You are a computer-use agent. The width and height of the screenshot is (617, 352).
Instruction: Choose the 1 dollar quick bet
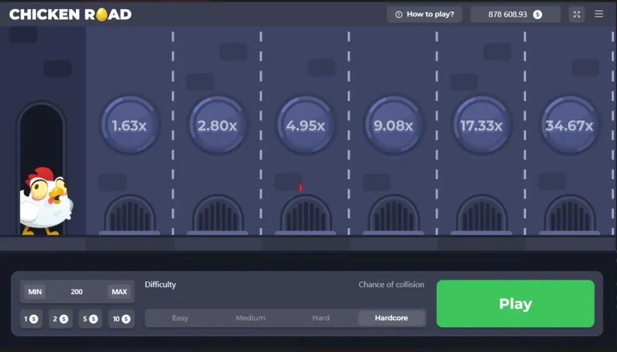tap(31, 319)
